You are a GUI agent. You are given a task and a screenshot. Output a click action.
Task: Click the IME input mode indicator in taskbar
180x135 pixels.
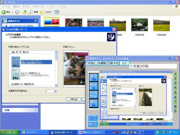coord(122,132)
